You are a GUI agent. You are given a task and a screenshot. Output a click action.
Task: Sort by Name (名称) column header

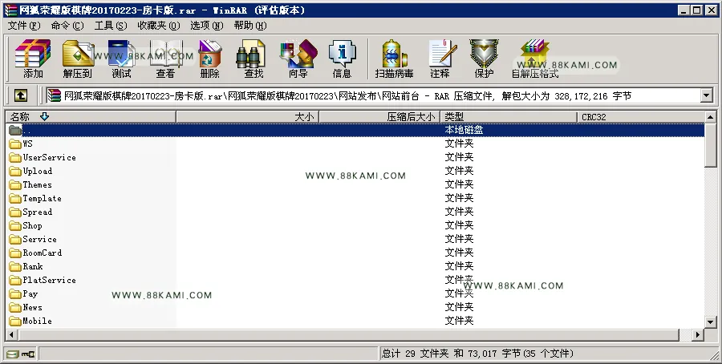[91, 117]
